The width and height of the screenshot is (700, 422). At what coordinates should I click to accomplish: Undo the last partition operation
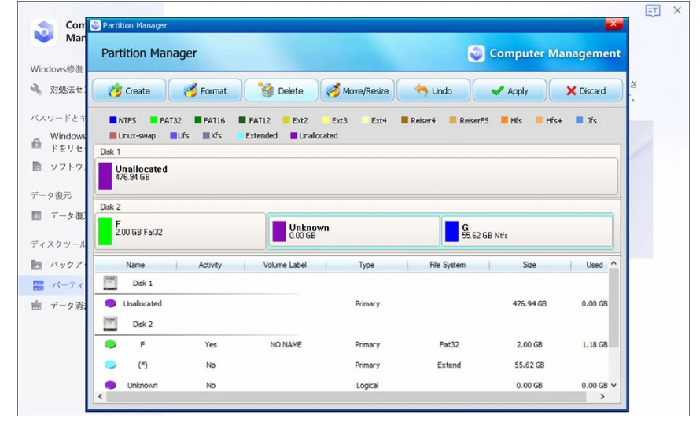(433, 90)
